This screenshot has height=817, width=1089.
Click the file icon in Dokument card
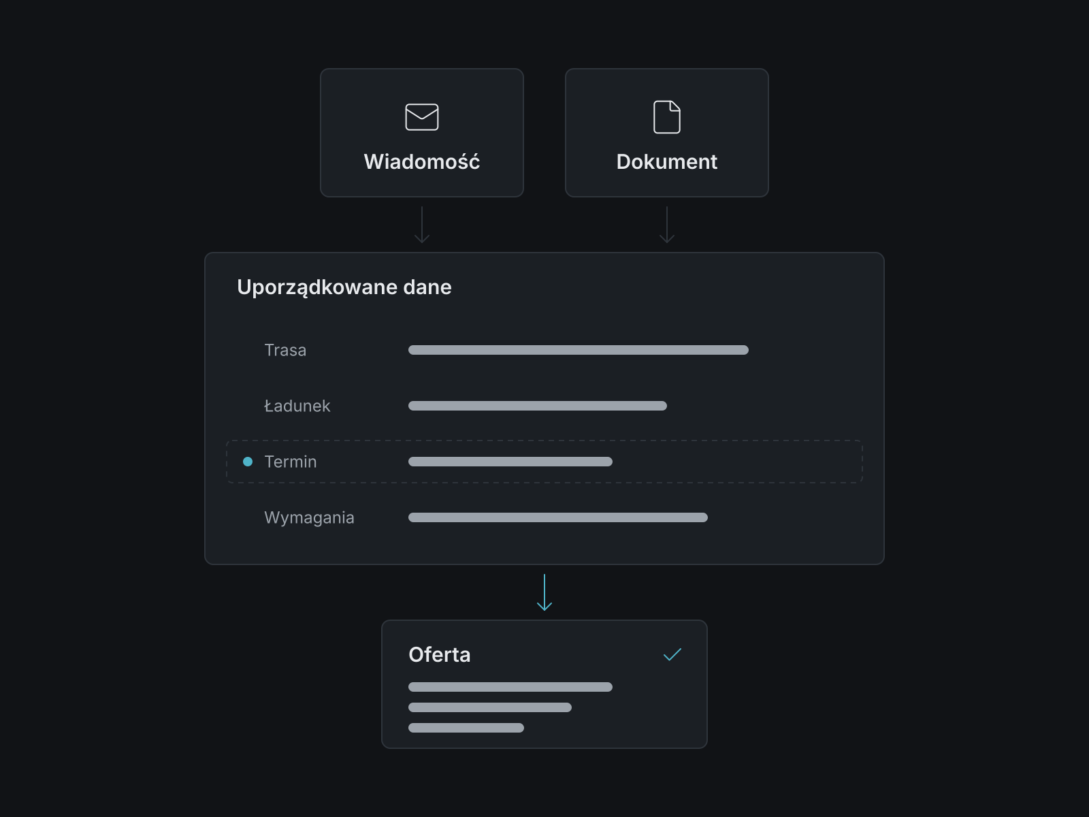tap(667, 117)
